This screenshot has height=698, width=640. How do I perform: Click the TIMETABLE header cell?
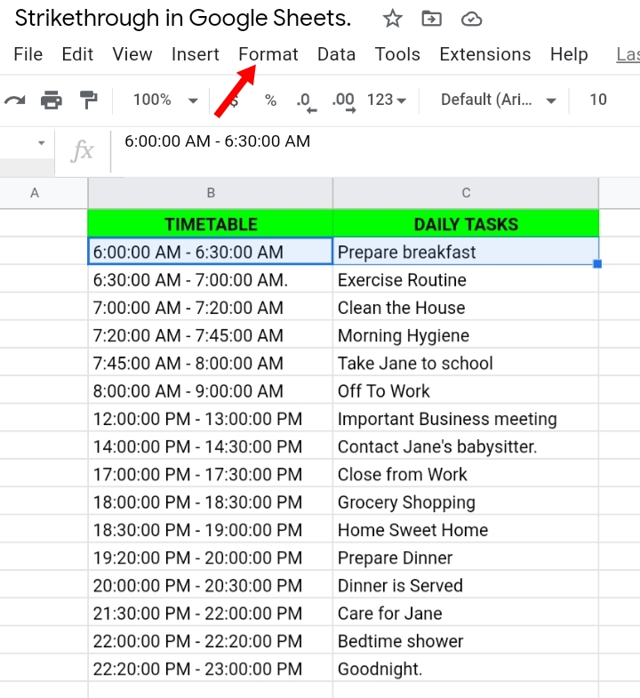(x=211, y=223)
